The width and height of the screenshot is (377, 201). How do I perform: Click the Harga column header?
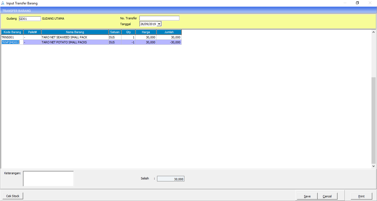tap(146, 32)
